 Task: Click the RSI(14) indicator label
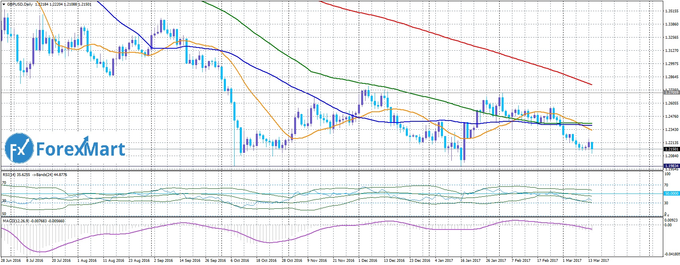[11, 175]
